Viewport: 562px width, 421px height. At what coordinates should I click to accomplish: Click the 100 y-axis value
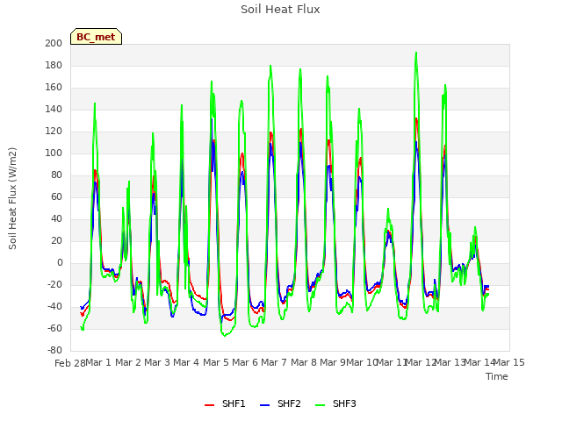54,153
